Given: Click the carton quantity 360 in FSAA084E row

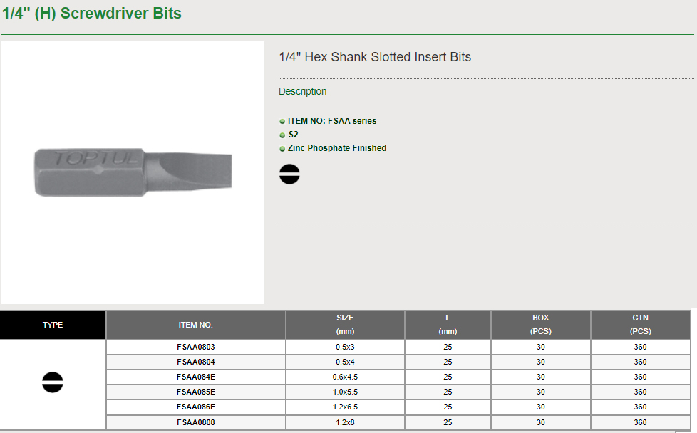Looking at the screenshot, I should (640, 377).
